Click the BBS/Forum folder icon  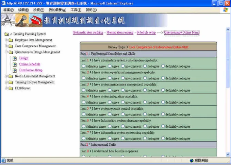(11, 88)
